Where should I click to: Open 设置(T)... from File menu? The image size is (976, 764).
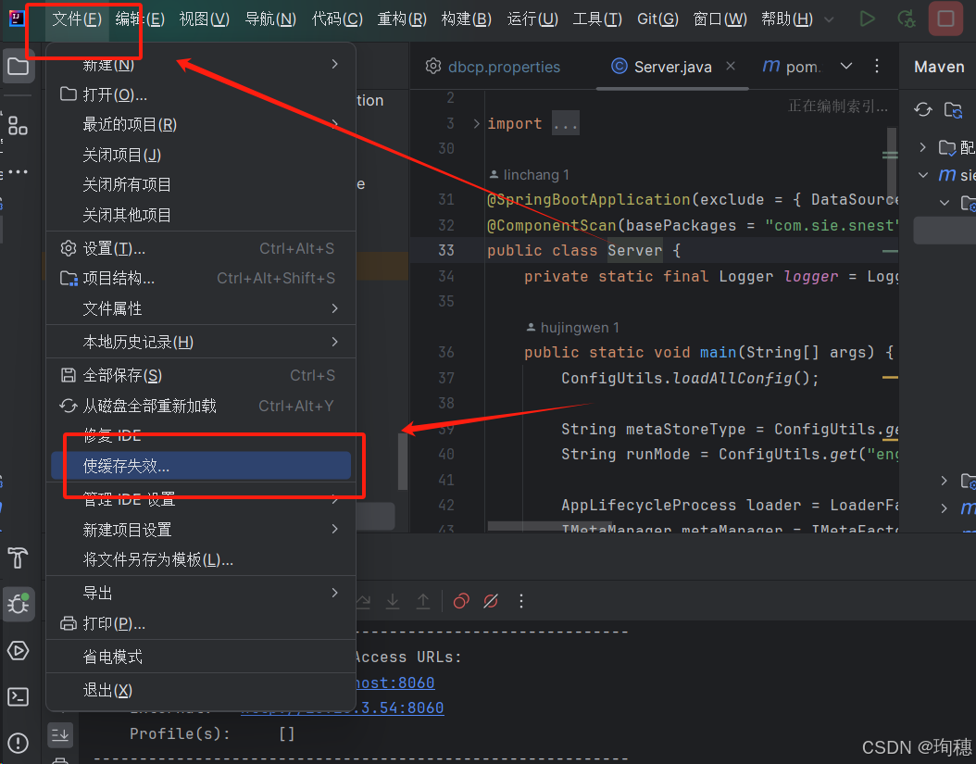[201, 248]
